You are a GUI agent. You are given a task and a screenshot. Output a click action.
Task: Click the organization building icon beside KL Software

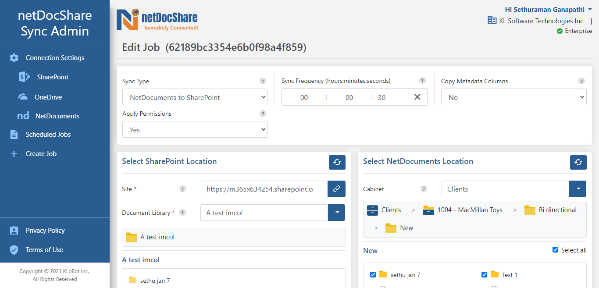coord(492,20)
